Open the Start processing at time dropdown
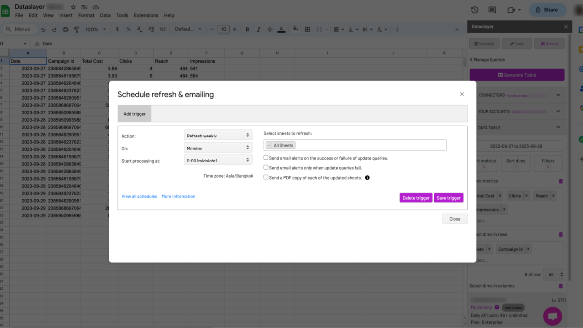The image size is (583, 328). tap(218, 160)
